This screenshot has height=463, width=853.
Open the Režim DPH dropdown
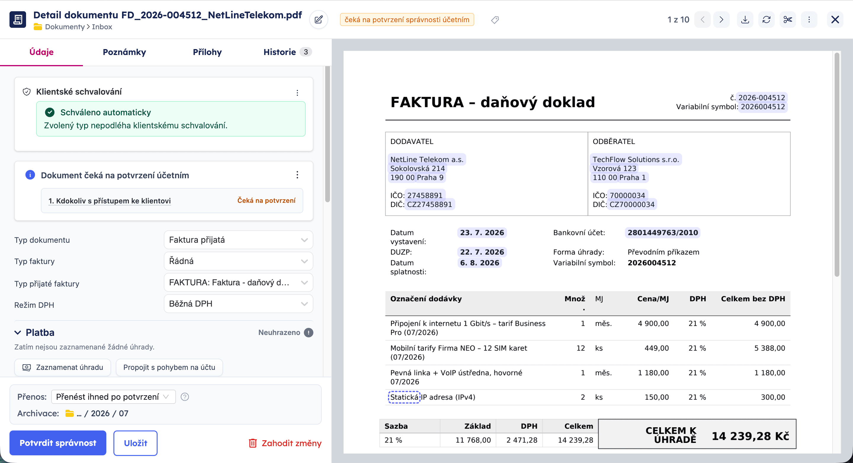(238, 304)
